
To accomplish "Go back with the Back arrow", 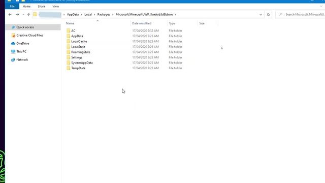I will tap(10, 15).
